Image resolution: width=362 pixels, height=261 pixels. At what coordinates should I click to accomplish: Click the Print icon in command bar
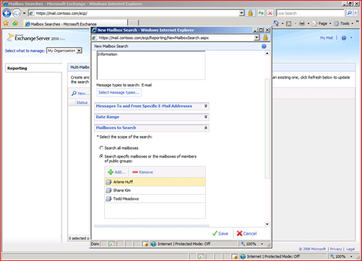click(302, 23)
